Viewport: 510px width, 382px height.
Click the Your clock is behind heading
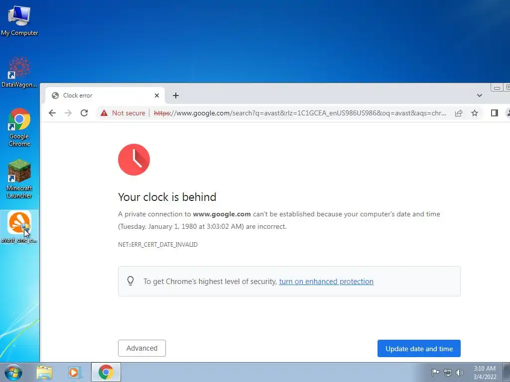coord(167,197)
